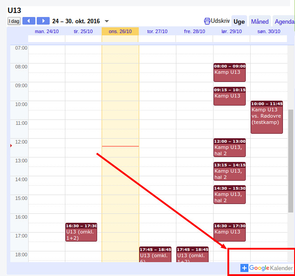Switch to the Uge tab
The image size is (295, 276).
[239, 21]
